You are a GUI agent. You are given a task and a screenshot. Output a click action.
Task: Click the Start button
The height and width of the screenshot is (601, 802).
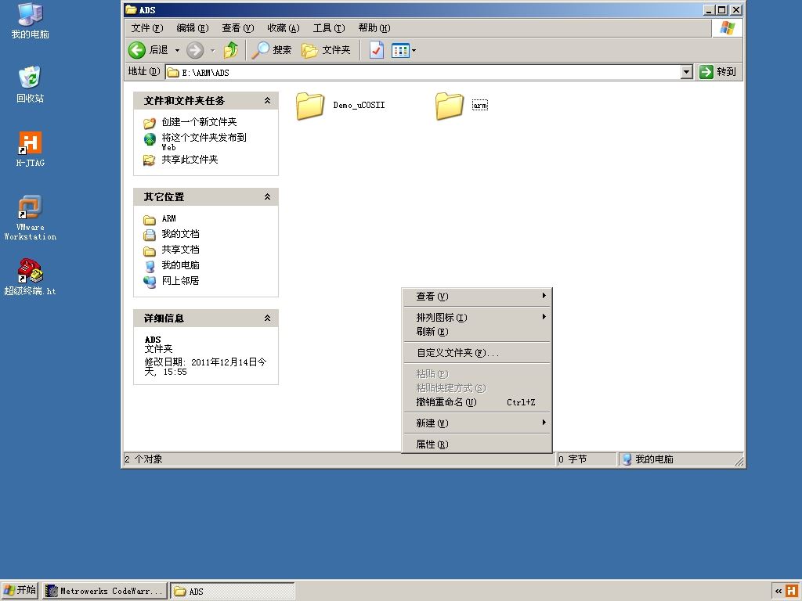click(20, 590)
